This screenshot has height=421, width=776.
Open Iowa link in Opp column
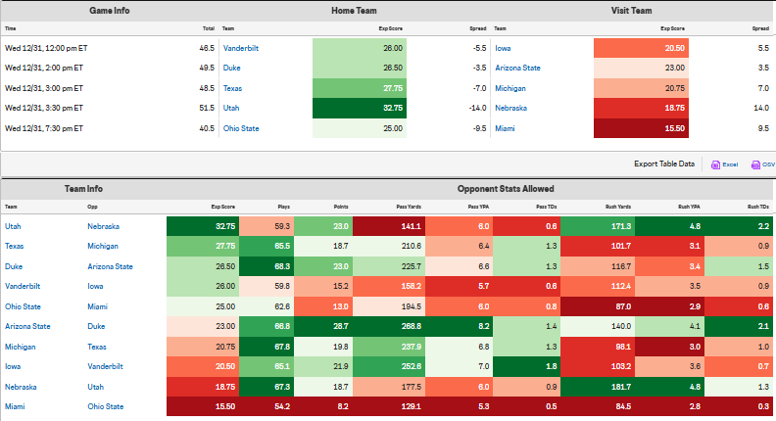[95, 286]
